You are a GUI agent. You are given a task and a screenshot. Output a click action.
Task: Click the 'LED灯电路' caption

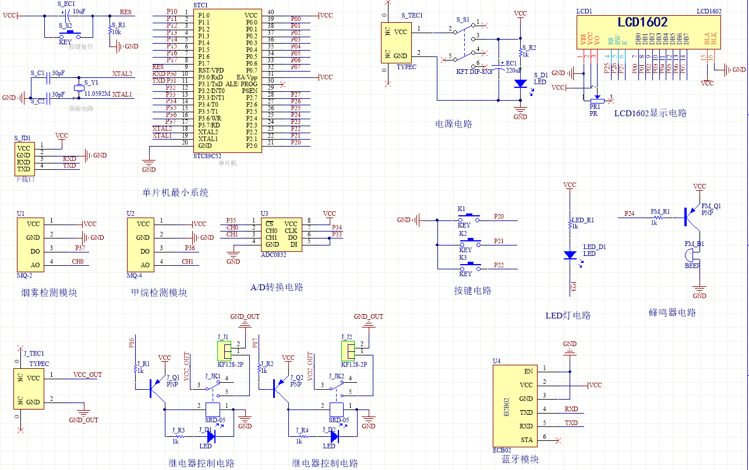tap(568, 315)
